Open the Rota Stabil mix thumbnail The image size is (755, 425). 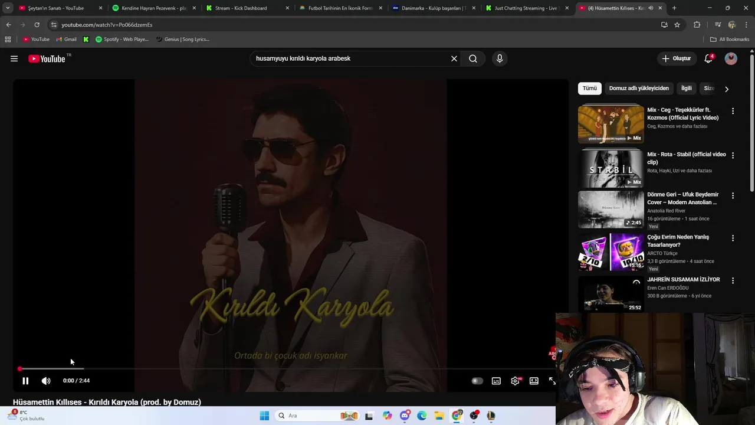611,168
